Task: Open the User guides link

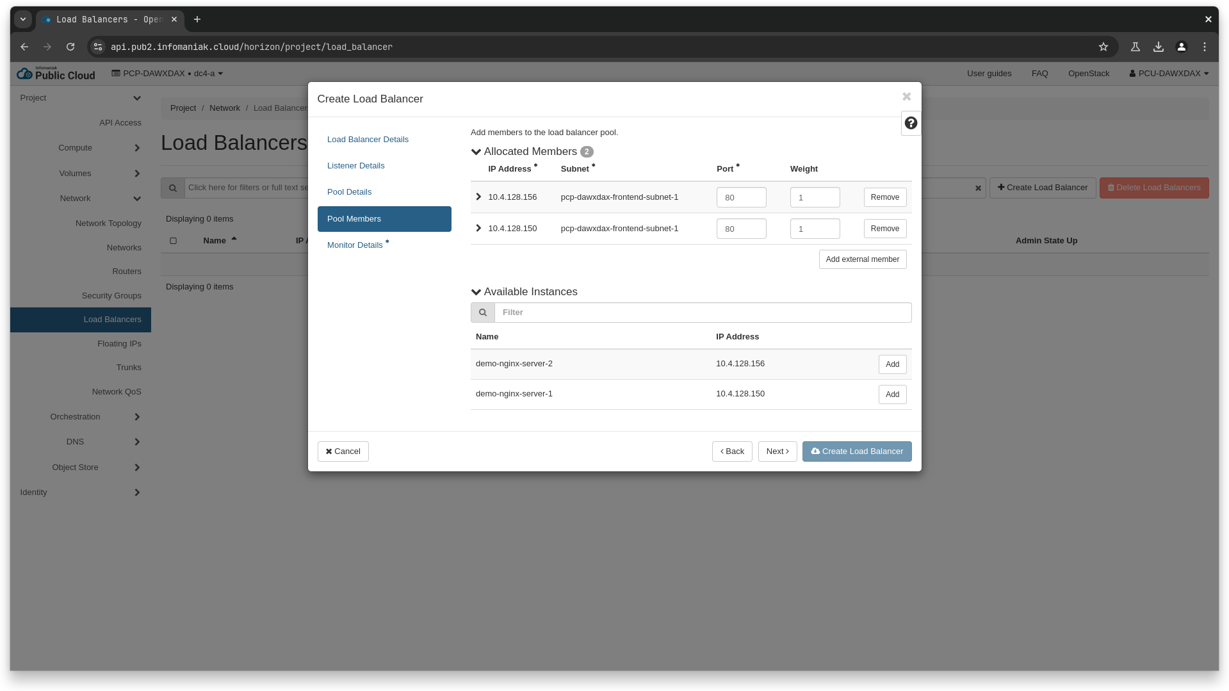Action: pyautogui.click(x=989, y=74)
